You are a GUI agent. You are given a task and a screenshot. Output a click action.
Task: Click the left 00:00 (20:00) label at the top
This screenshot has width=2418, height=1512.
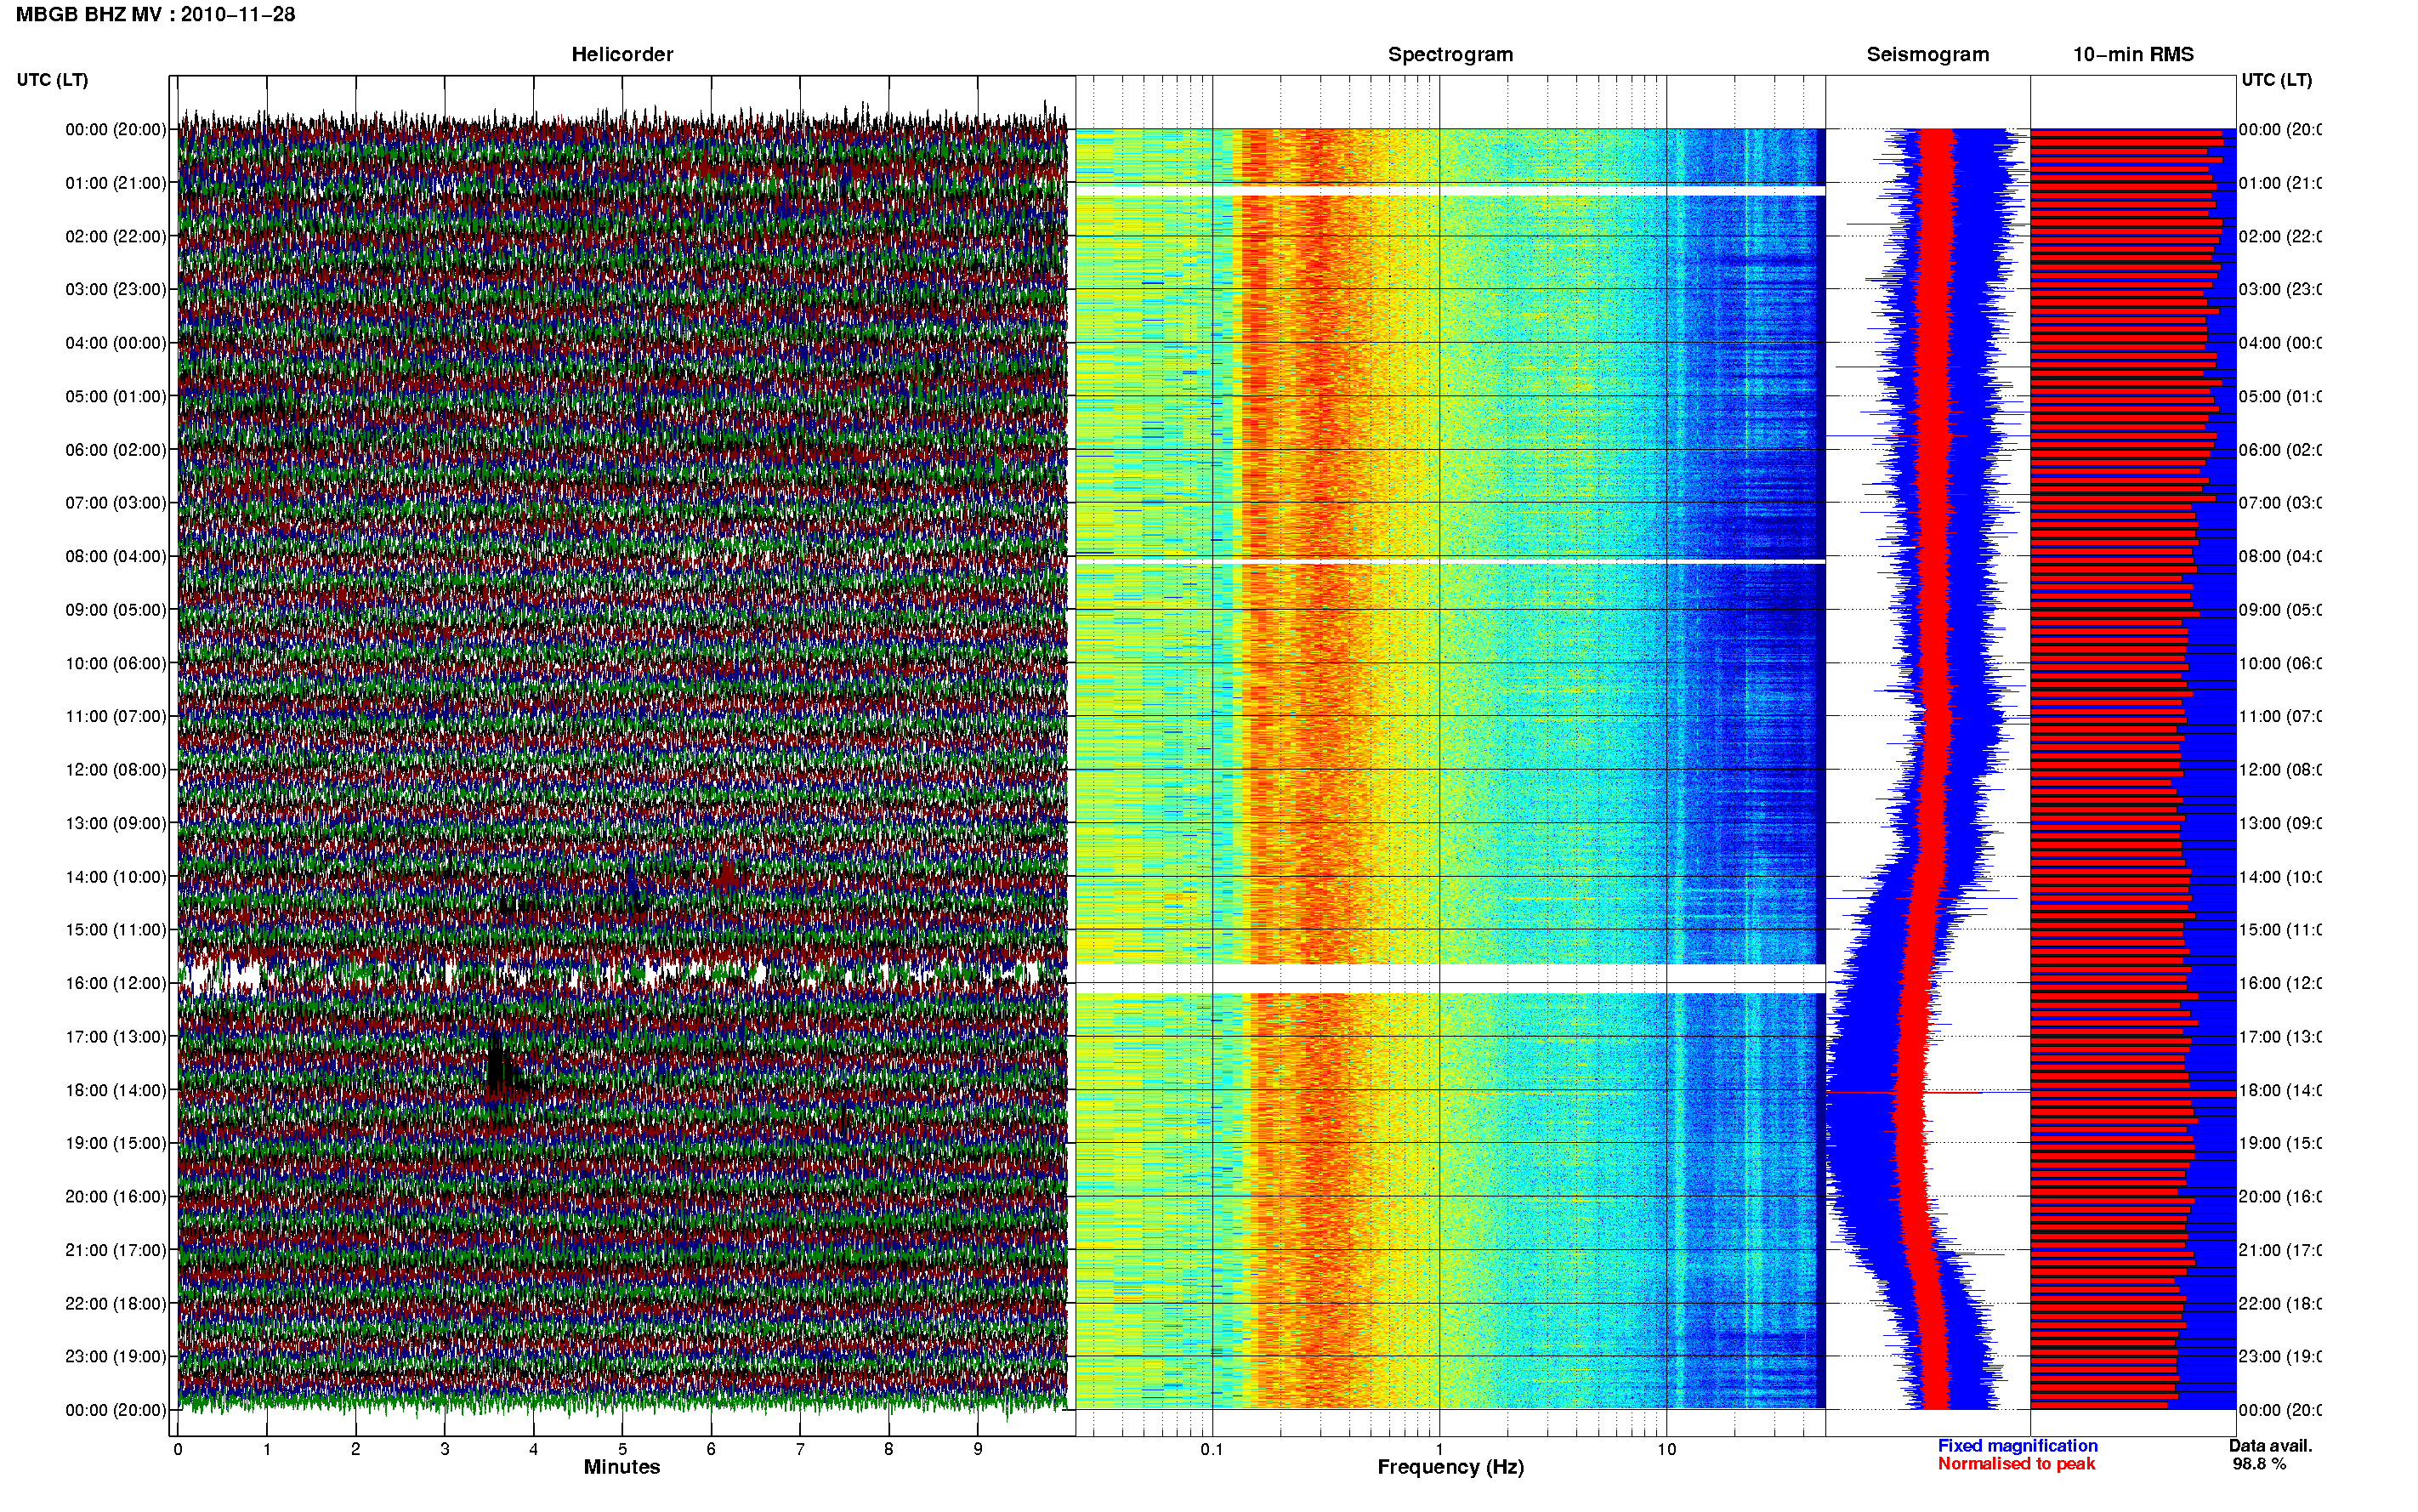coord(116,129)
